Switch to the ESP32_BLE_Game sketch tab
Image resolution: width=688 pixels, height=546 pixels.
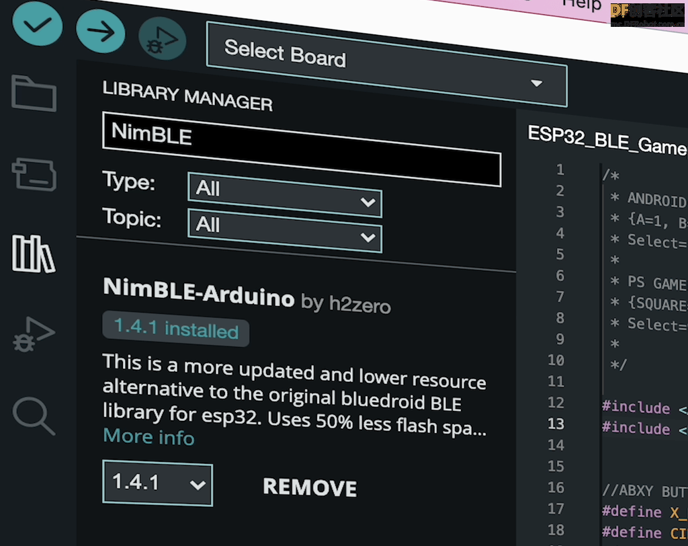point(607,140)
